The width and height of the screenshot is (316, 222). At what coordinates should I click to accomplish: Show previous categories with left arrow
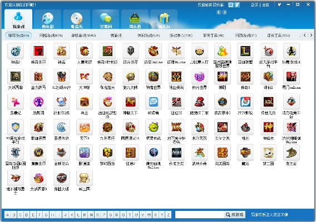tap(305, 35)
